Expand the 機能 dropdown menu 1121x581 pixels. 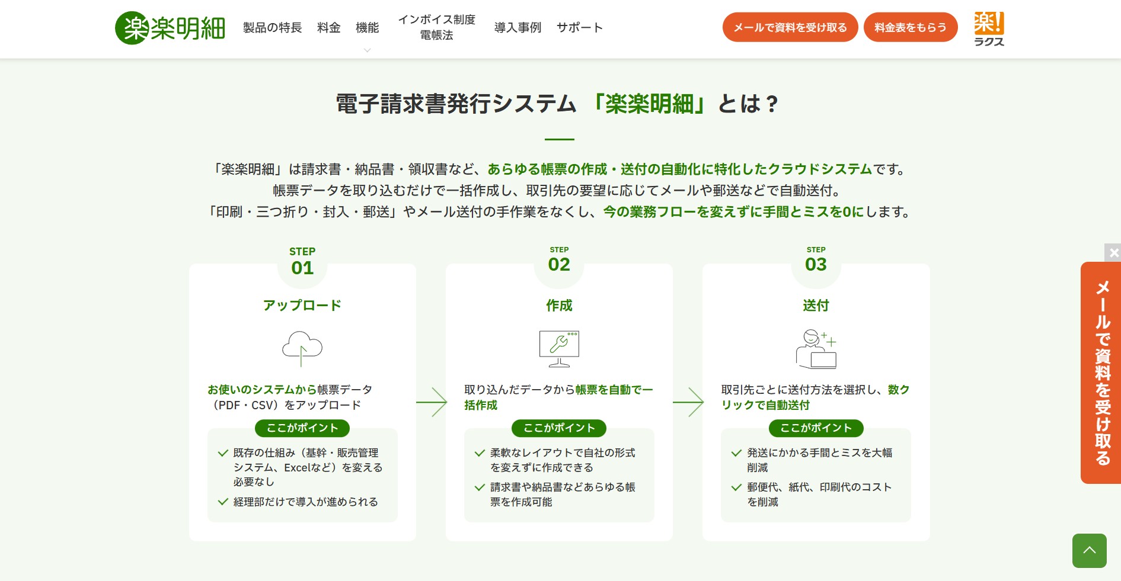pos(368,27)
